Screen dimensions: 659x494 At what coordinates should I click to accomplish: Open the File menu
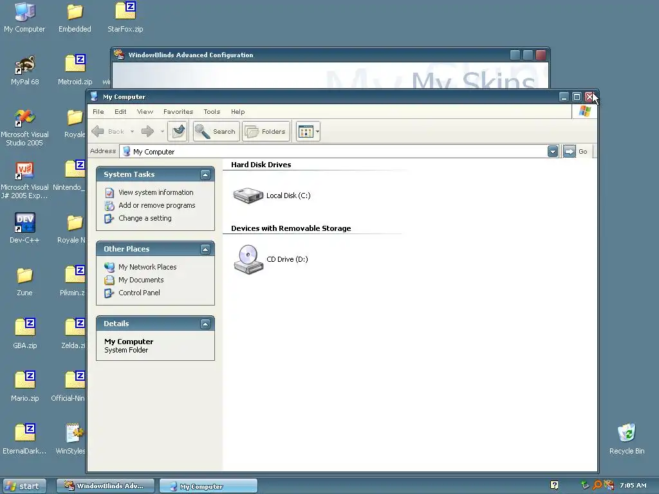(98, 112)
